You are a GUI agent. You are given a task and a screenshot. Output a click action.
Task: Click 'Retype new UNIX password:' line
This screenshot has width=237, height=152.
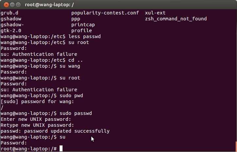[37, 125]
